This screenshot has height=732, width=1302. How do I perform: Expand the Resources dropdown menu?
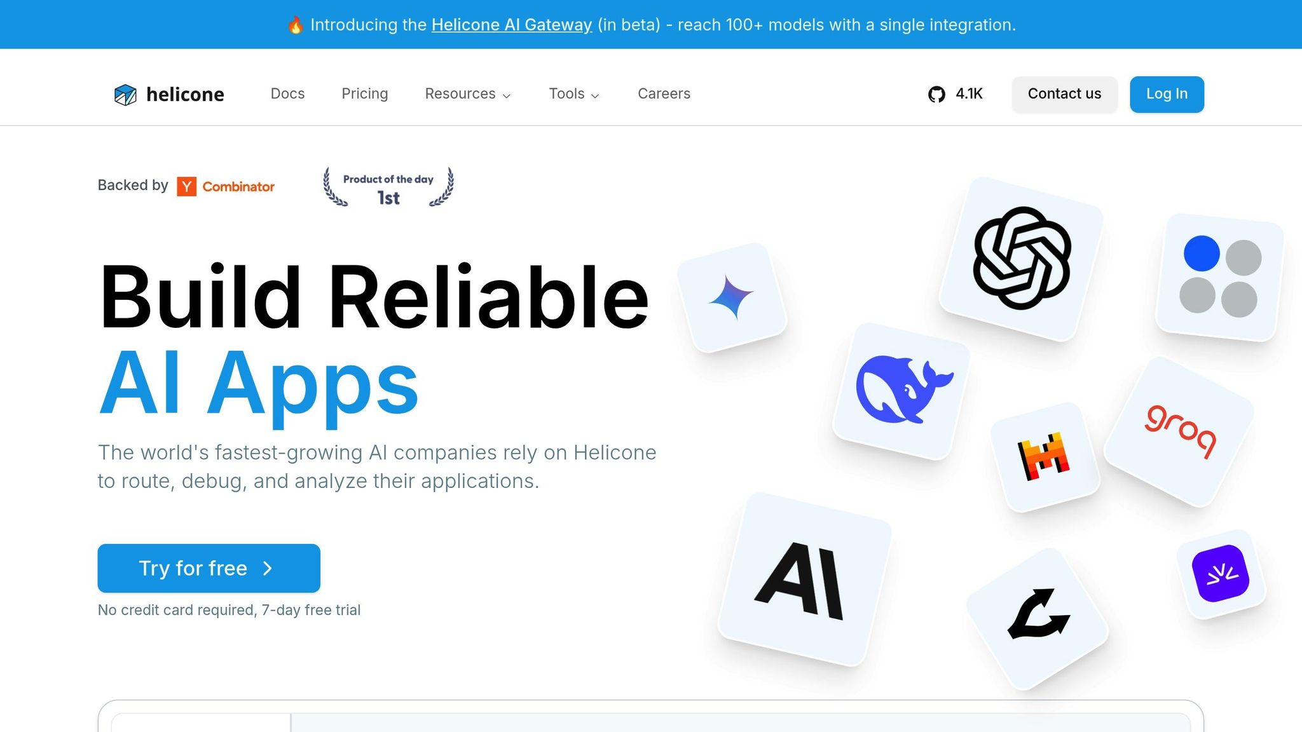(467, 94)
